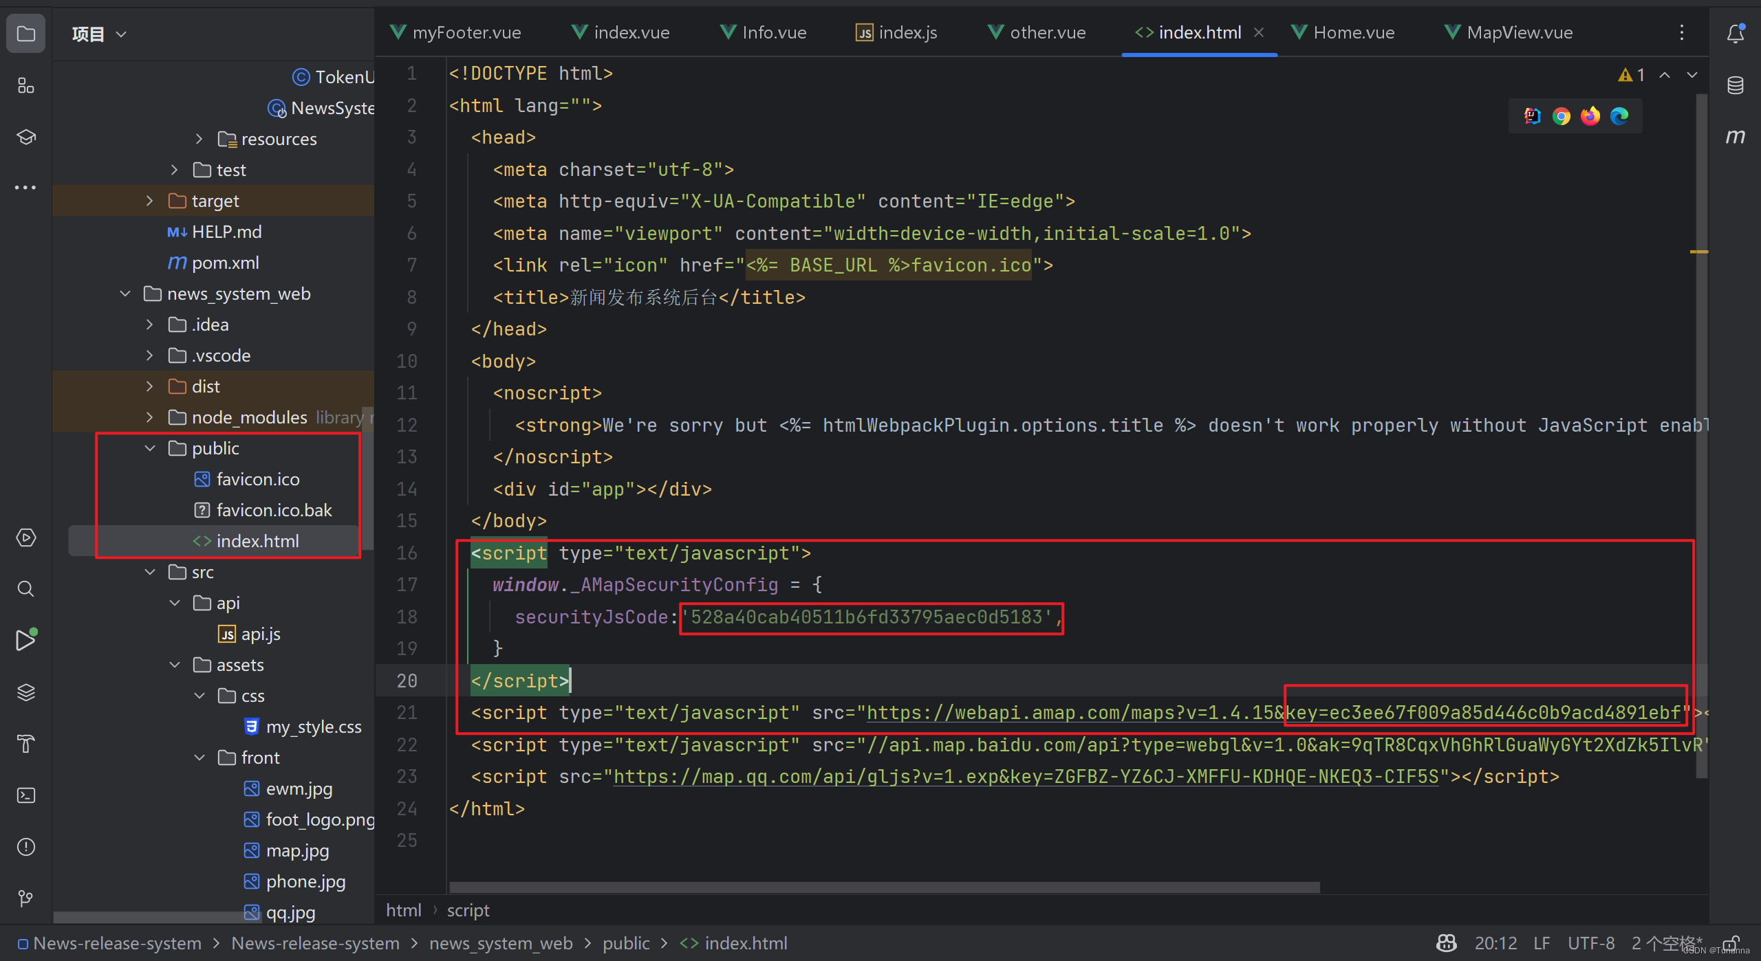Open the Git version control icon
Image resolution: width=1761 pixels, height=961 pixels.
pyautogui.click(x=25, y=898)
